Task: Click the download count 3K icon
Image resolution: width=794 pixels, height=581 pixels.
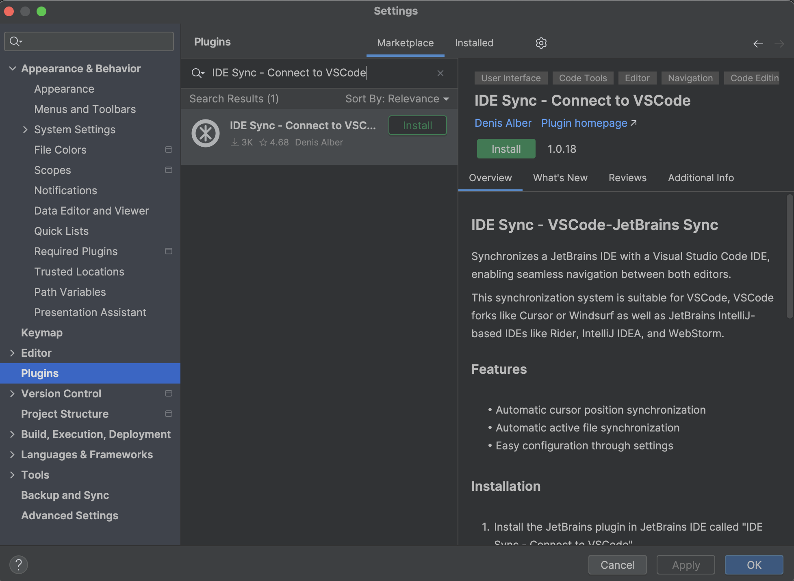Action: [234, 143]
